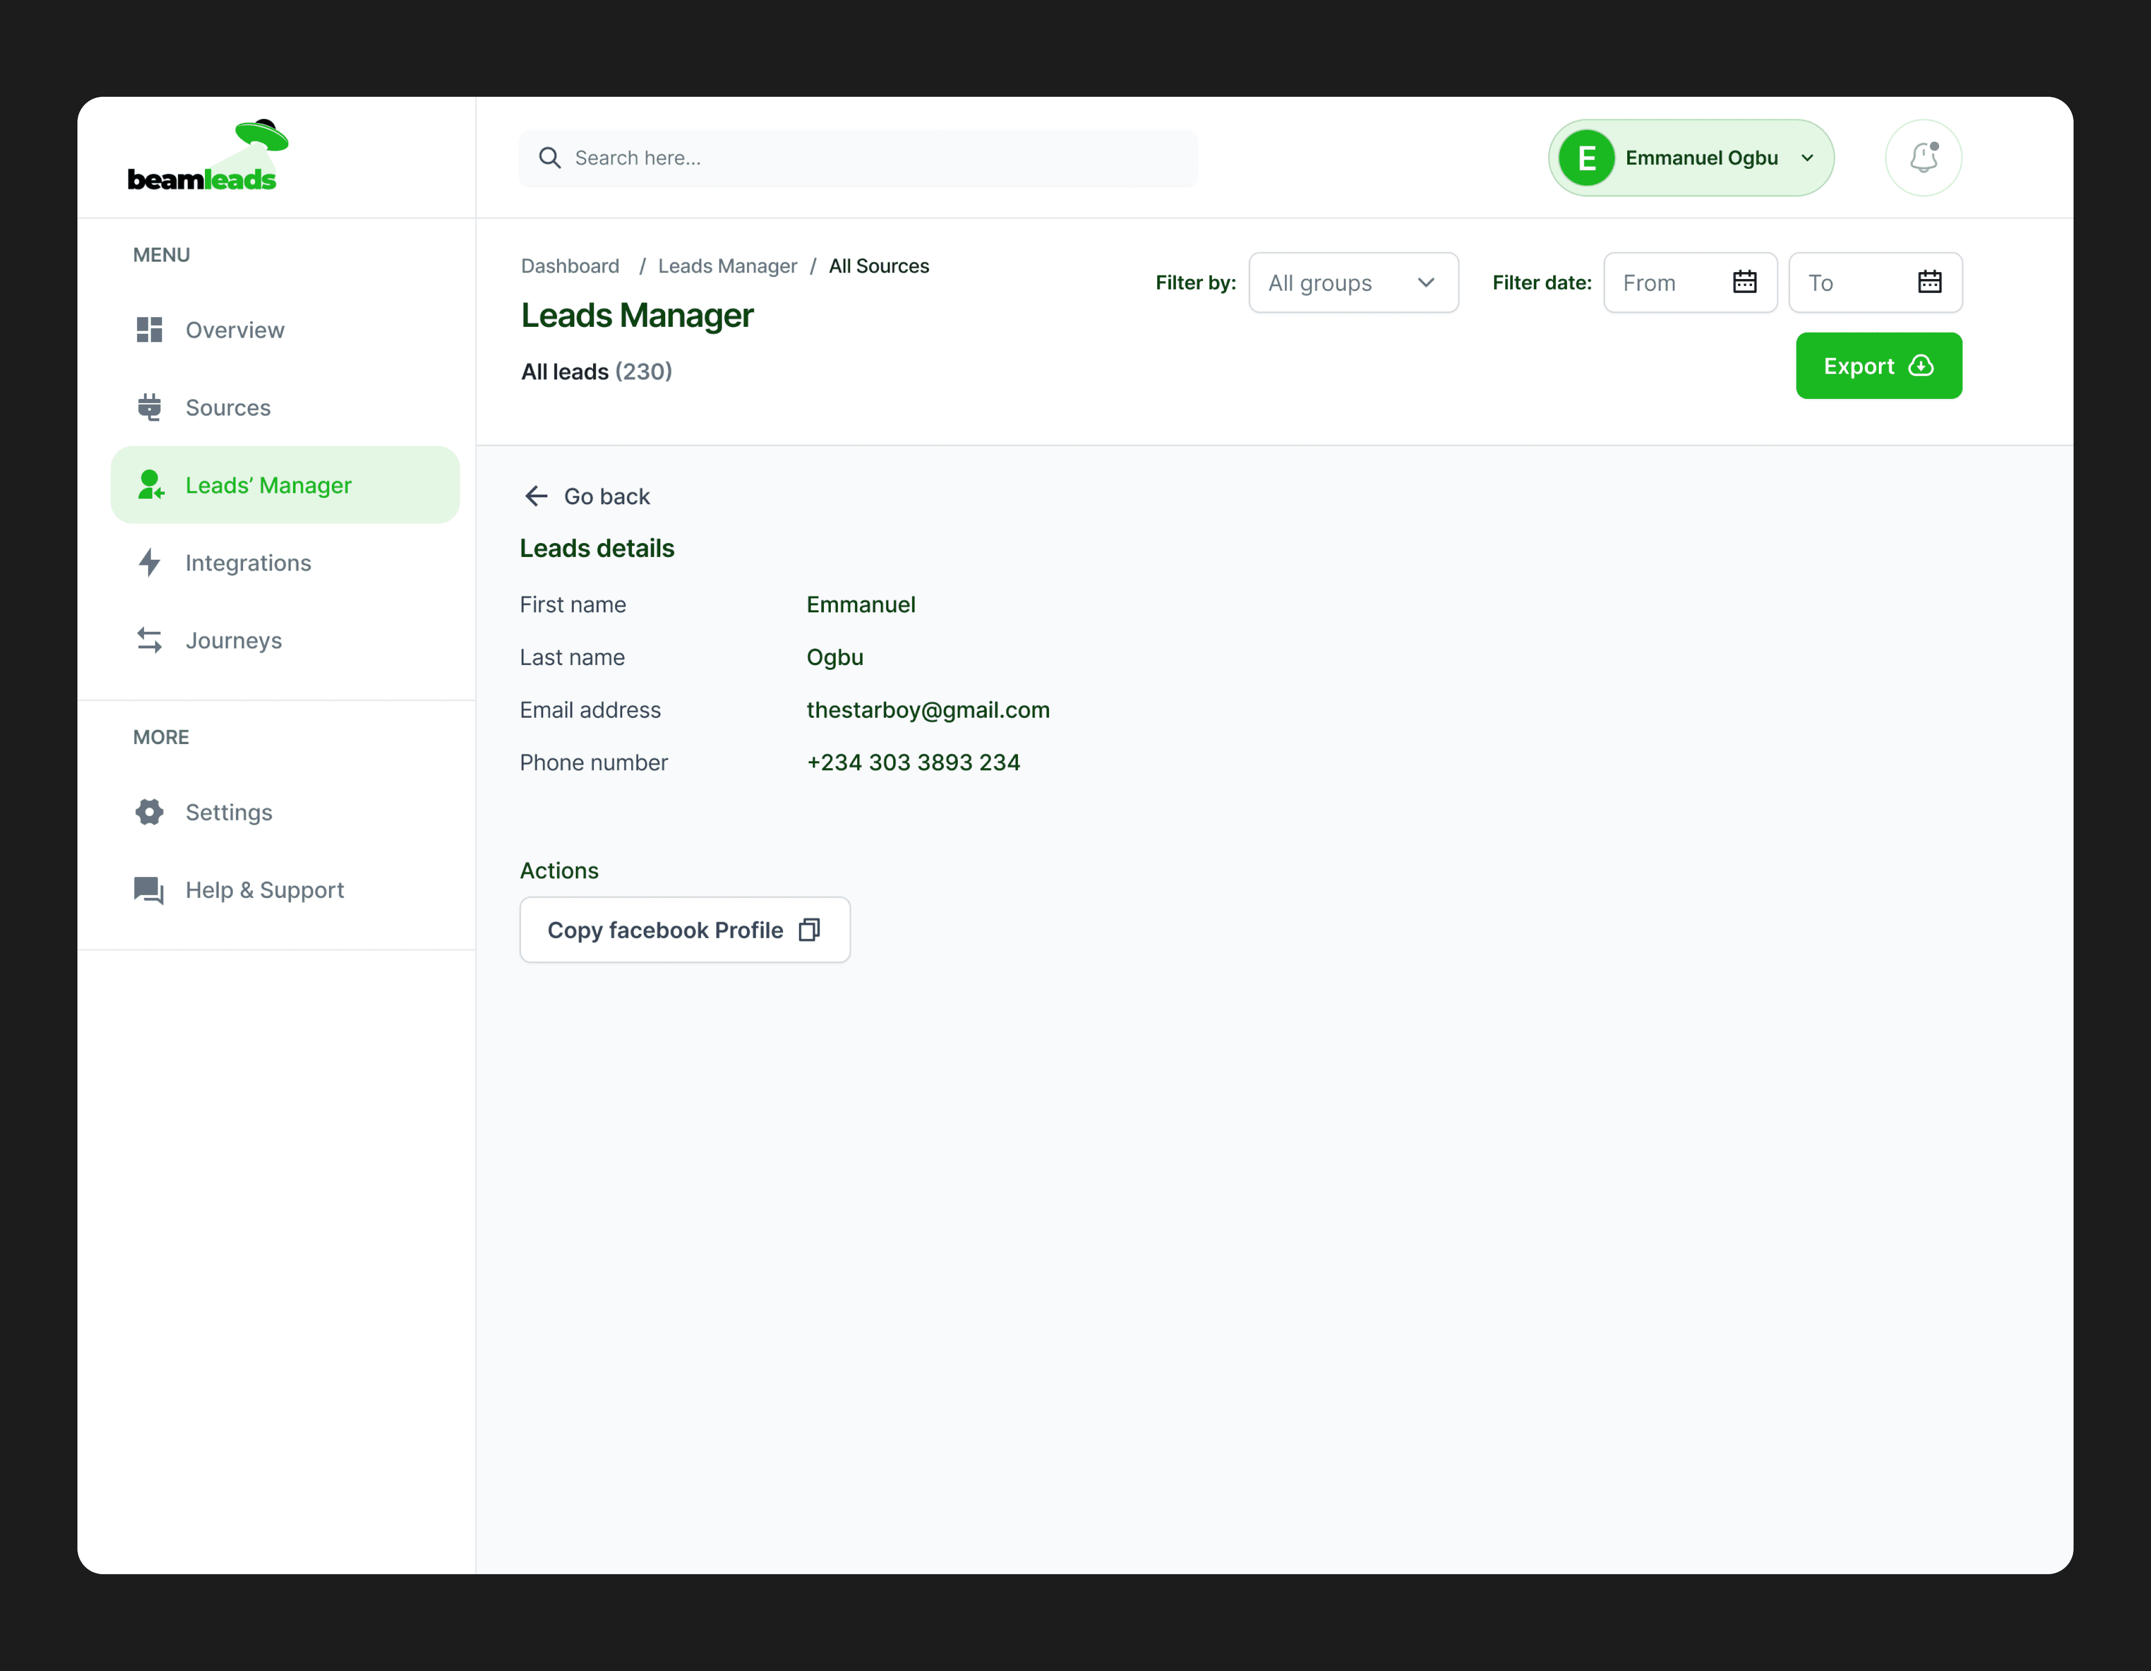Click the From date input field

[x=1690, y=283]
